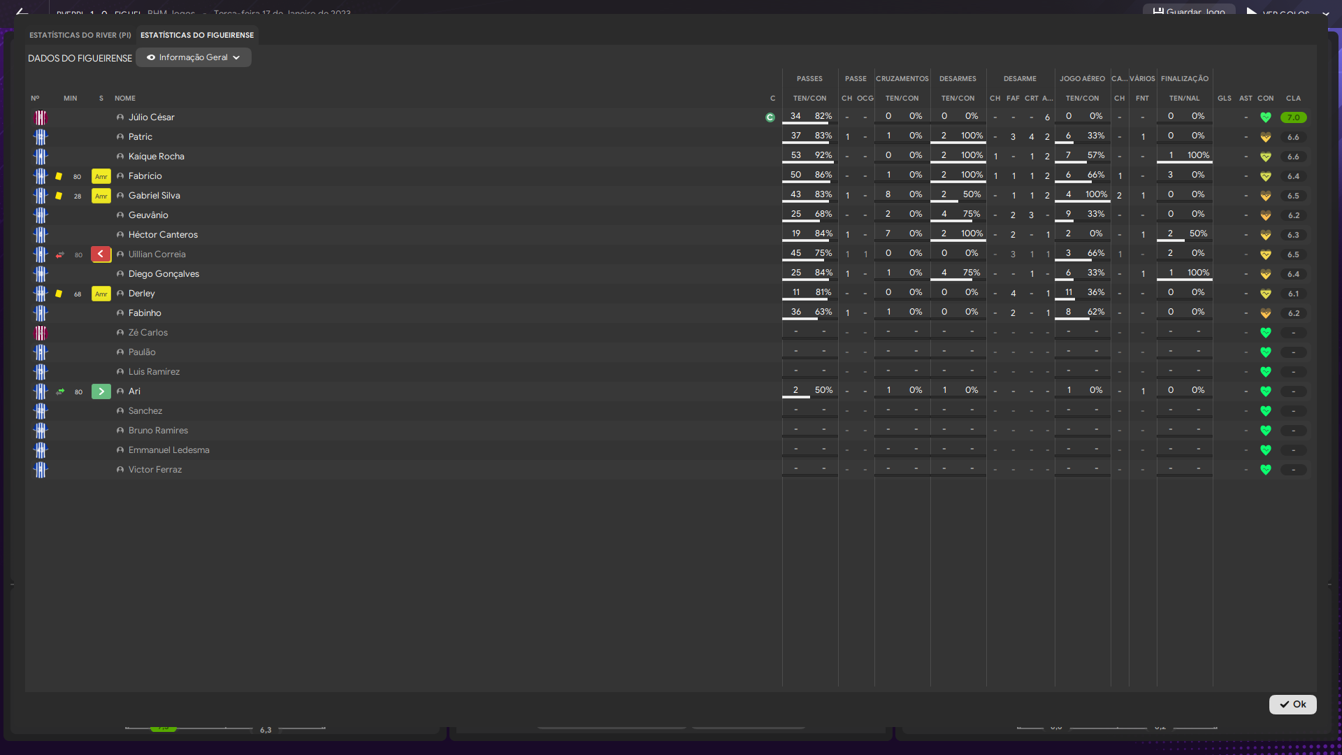Click the DESARMES column group header
Screen dimensions: 1342x755
[958, 79]
